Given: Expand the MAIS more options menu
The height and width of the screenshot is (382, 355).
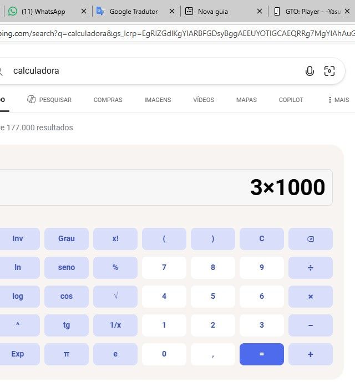Looking at the screenshot, I should coord(338,100).
